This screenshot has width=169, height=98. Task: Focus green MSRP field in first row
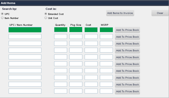click(x=106, y=30)
